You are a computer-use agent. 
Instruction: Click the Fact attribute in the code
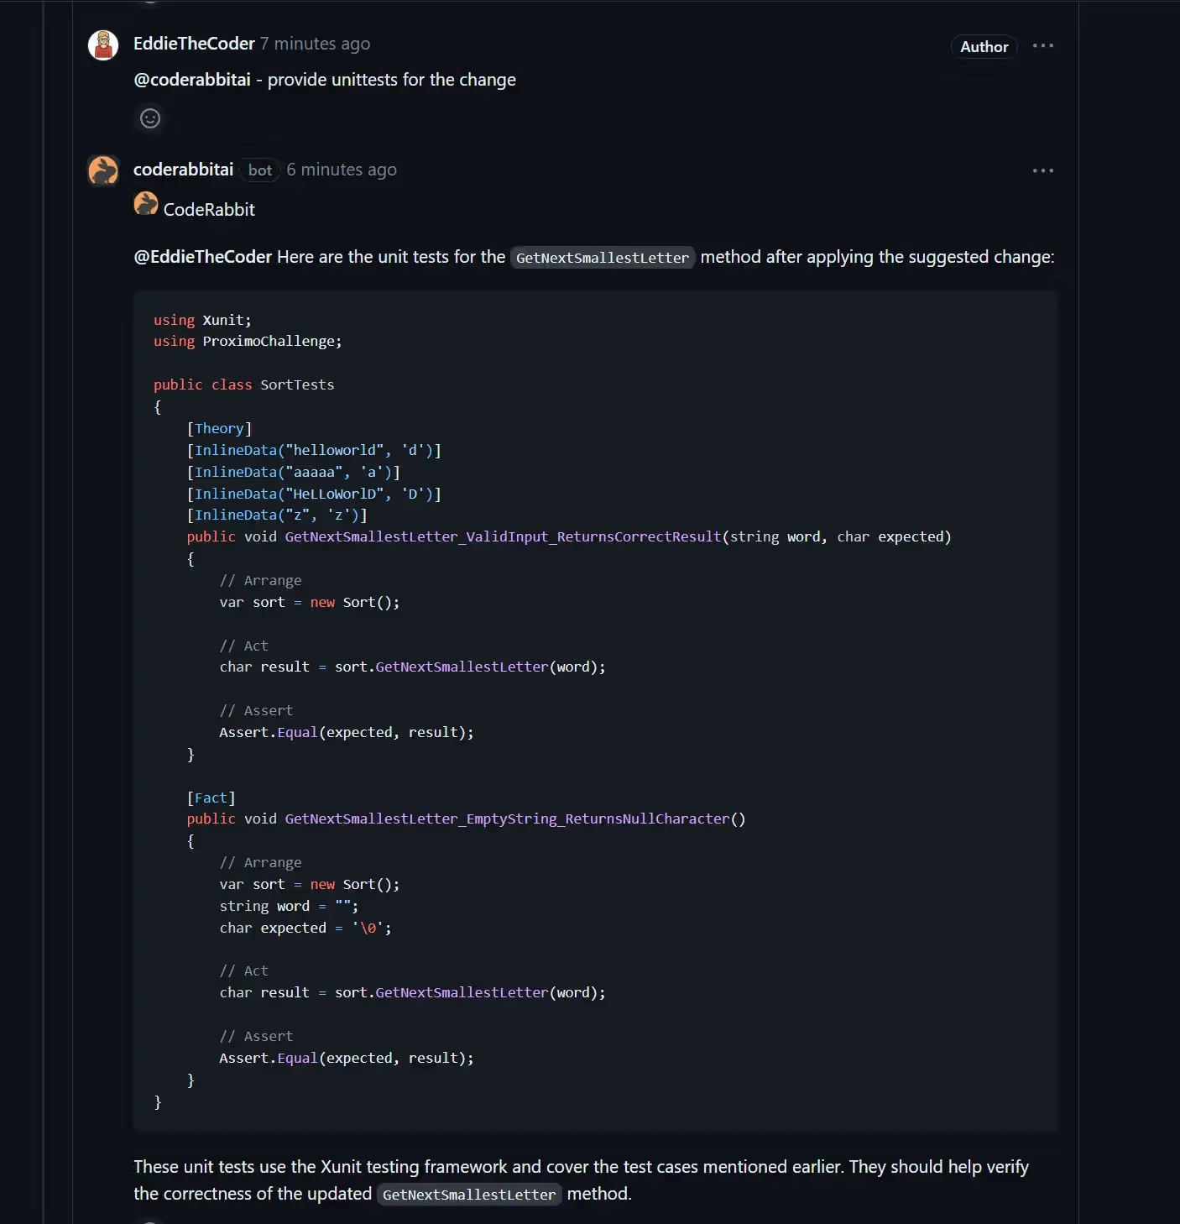pyautogui.click(x=211, y=798)
